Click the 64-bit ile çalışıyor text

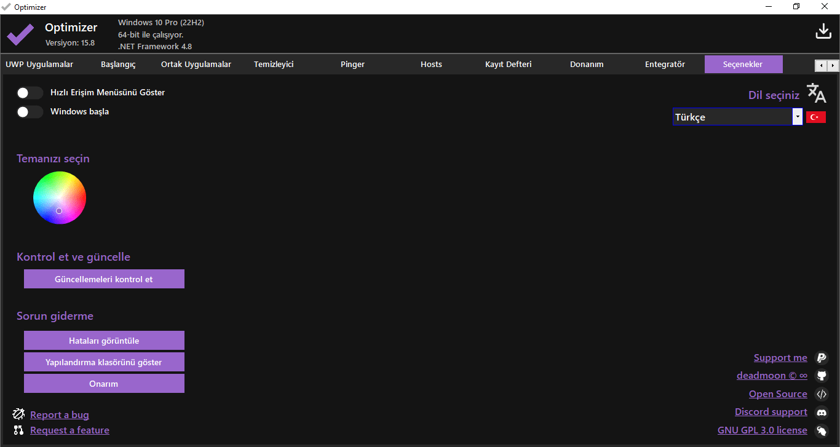(151, 35)
